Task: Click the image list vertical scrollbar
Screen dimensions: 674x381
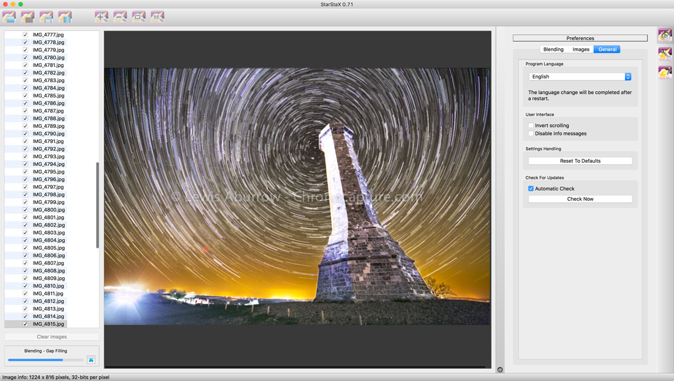Action: [98, 205]
